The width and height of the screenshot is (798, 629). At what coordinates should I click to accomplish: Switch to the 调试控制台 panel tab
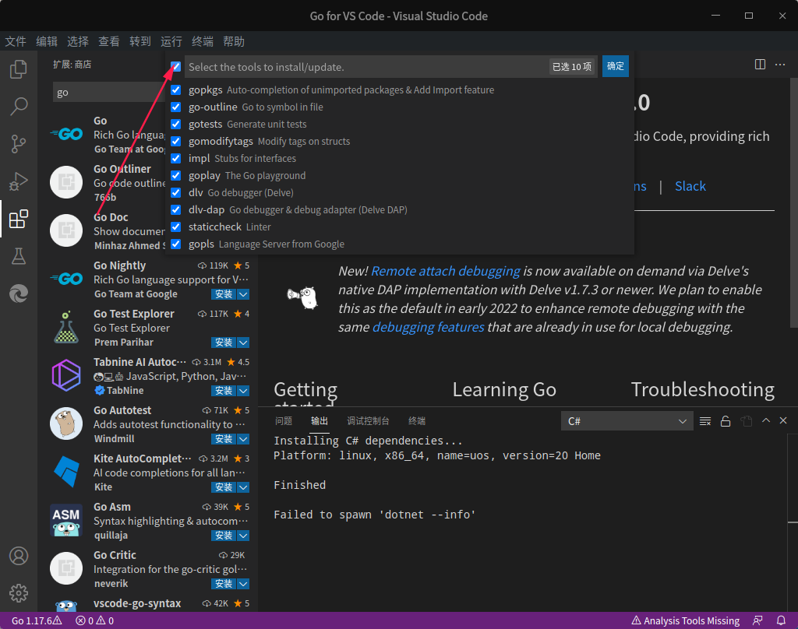[368, 421]
